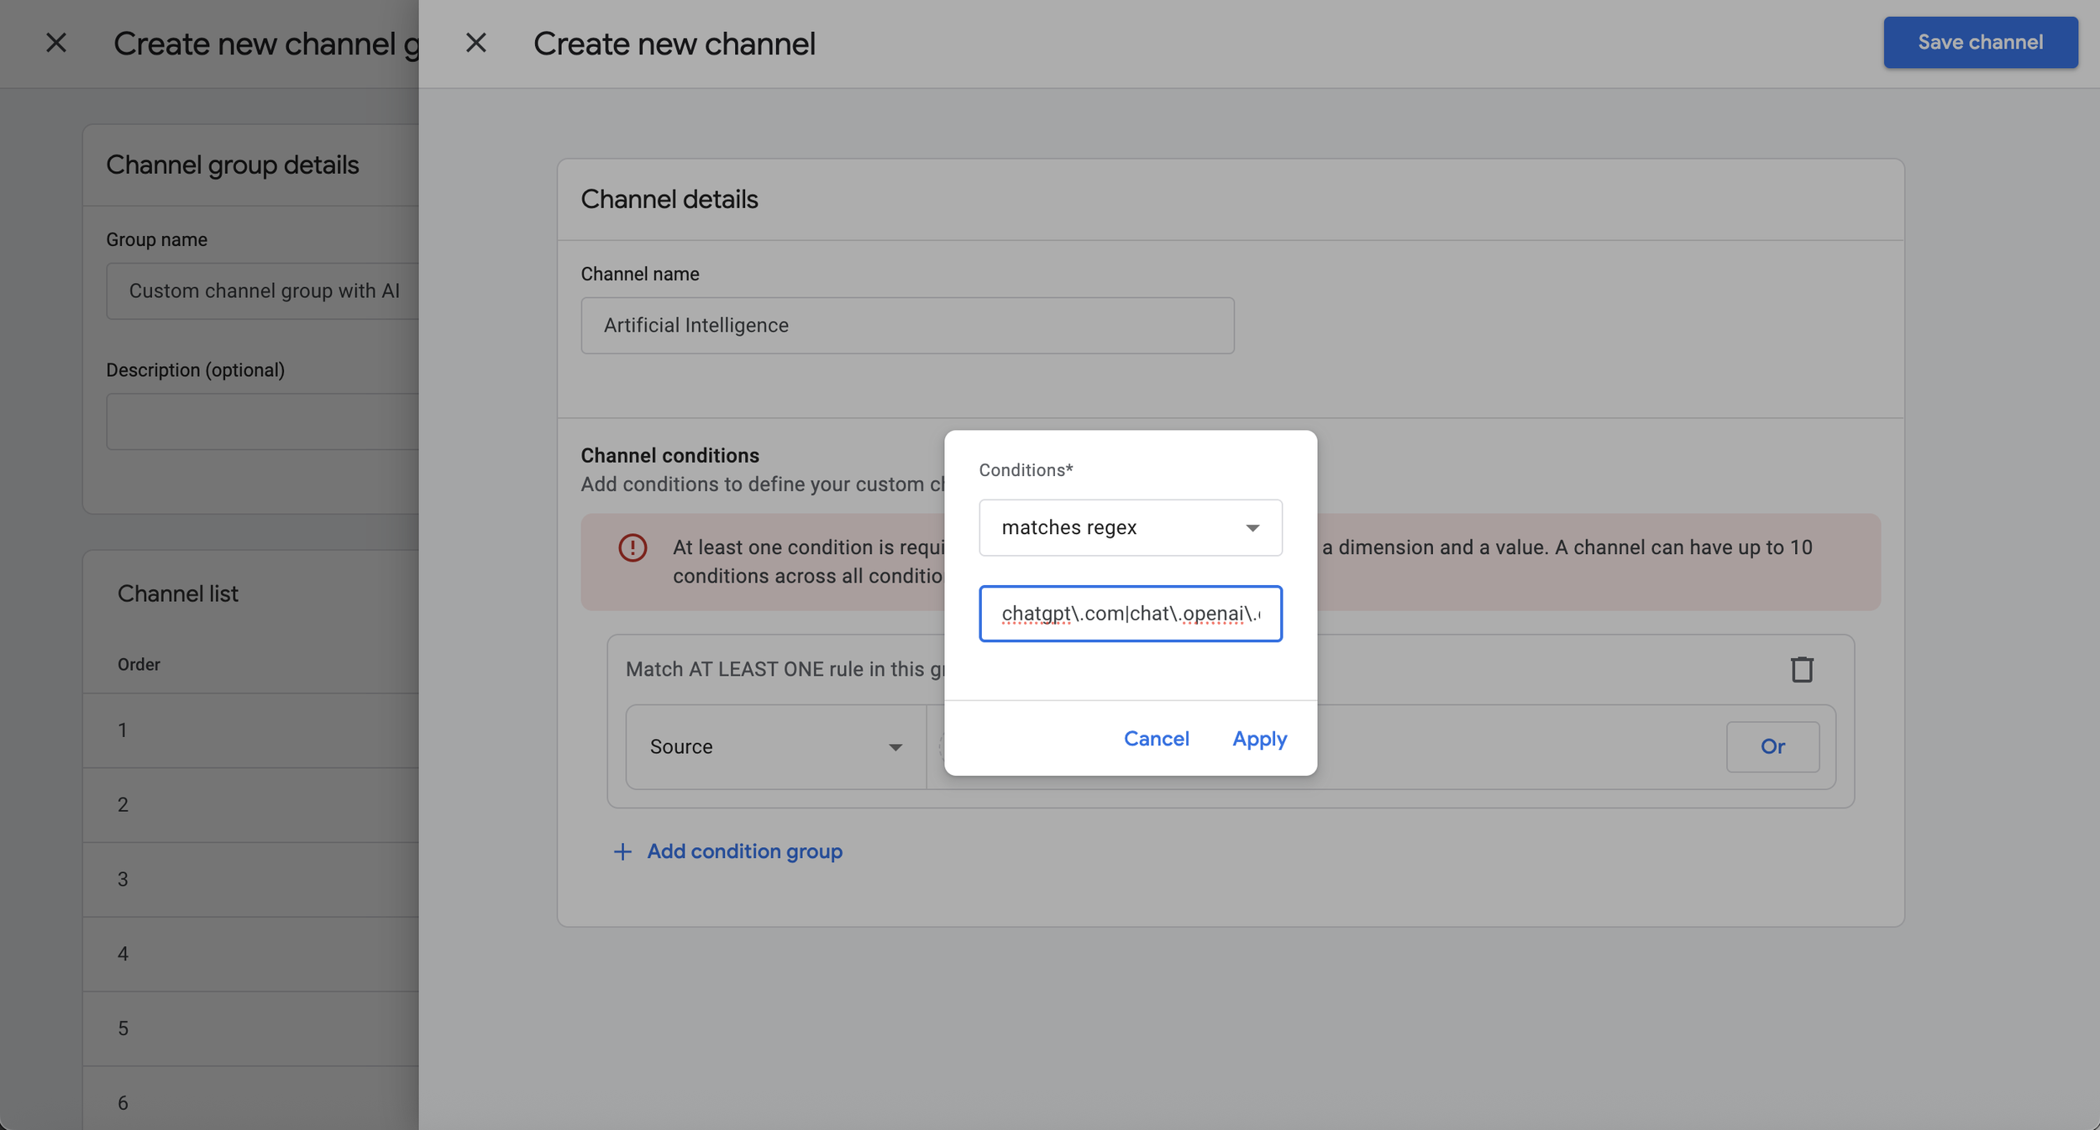Click Add condition group link
2100x1130 pixels.
[x=744, y=851]
